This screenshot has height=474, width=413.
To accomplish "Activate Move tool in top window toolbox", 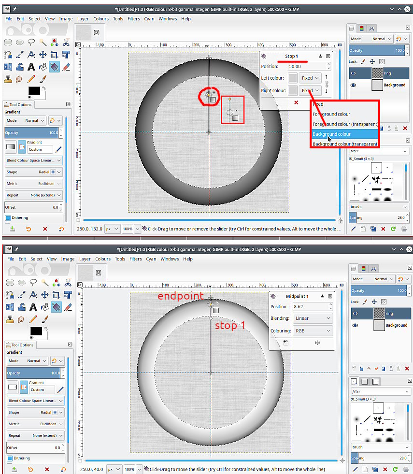I will [x=43, y=55].
